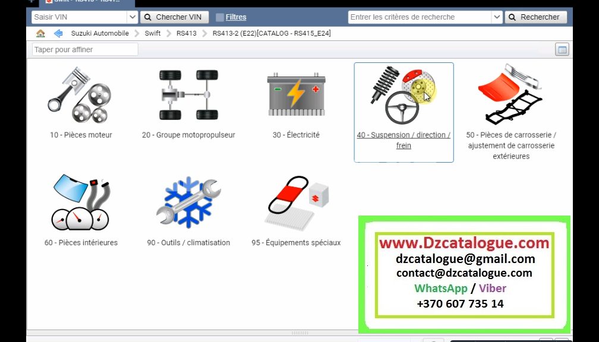Open the 30 - Électricité battery icon
The height and width of the screenshot is (342, 599).
pyautogui.click(x=296, y=94)
